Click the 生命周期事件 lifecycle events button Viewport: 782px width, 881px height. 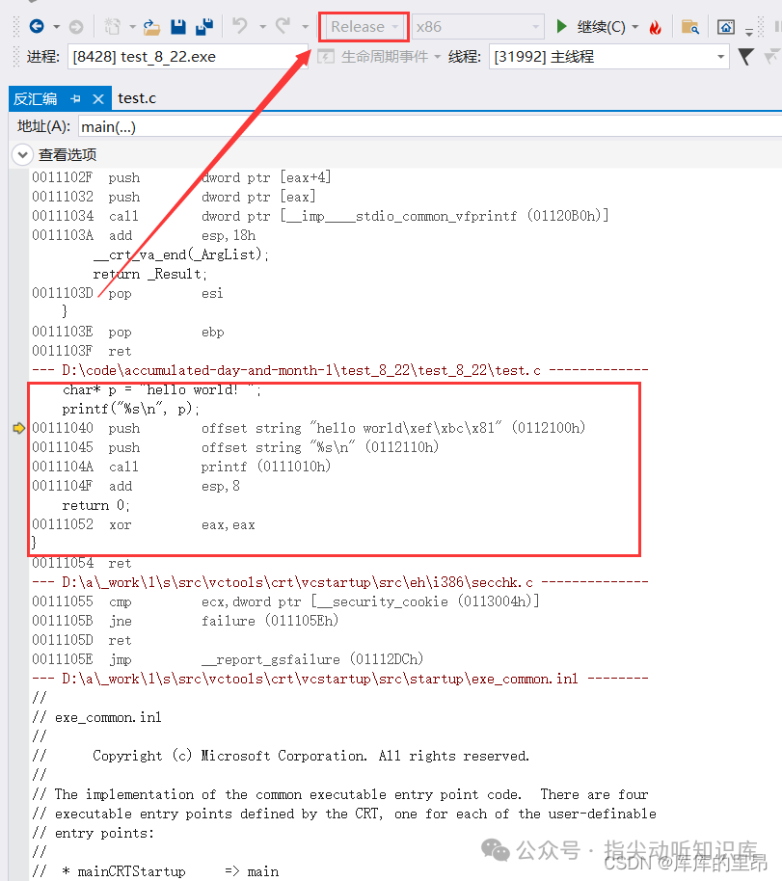tap(378, 57)
